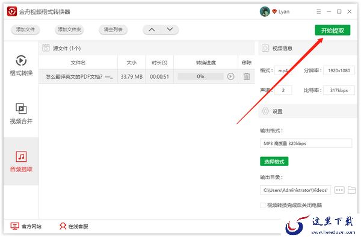Viewport: 361px width, 237px height.
Task: Click the 添加文件夹 button
Action: (x=69, y=29)
